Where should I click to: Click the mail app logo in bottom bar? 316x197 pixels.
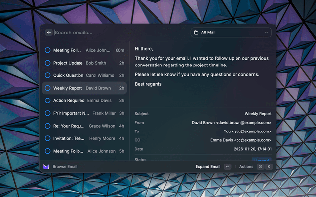(46, 167)
